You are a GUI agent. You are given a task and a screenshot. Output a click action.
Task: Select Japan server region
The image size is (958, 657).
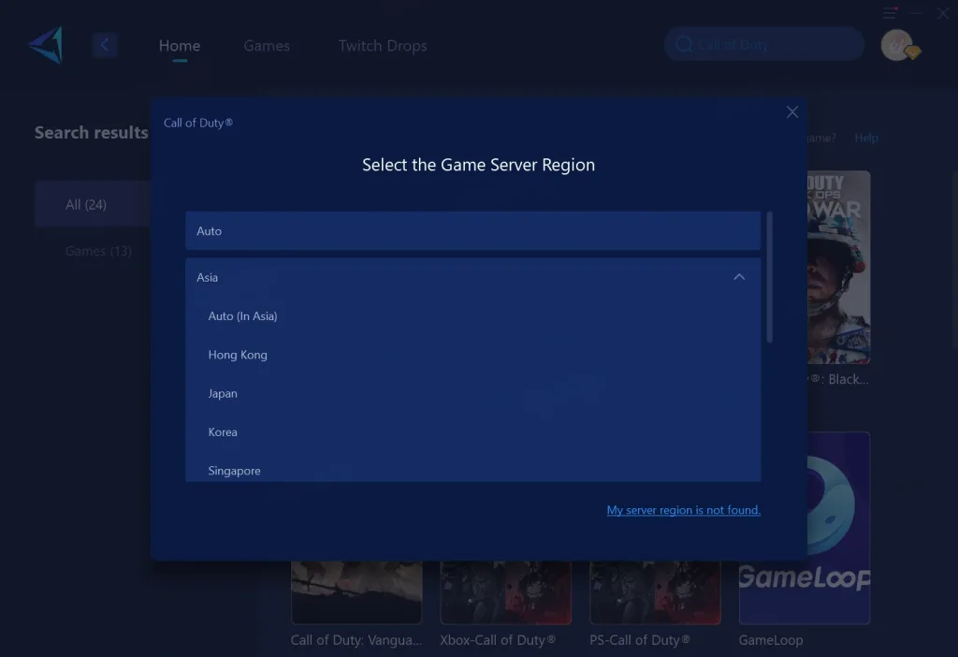pos(223,394)
